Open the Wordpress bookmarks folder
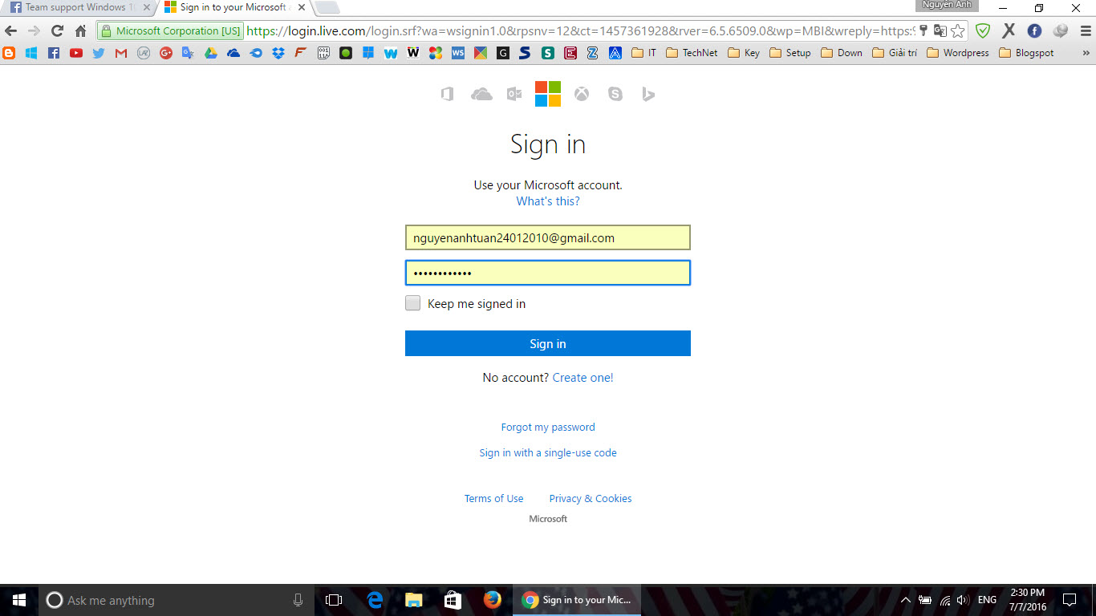The image size is (1096, 616). pyautogui.click(x=958, y=53)
